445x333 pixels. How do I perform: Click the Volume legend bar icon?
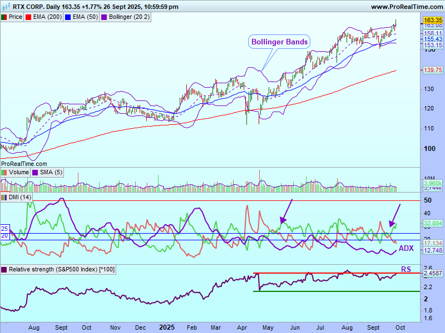pyautogui.click(x=4, y=173)
